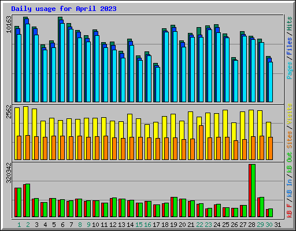Click day 30 on the x-axis
The height and width of the screenshot is (231, 296).
[269, 225]
